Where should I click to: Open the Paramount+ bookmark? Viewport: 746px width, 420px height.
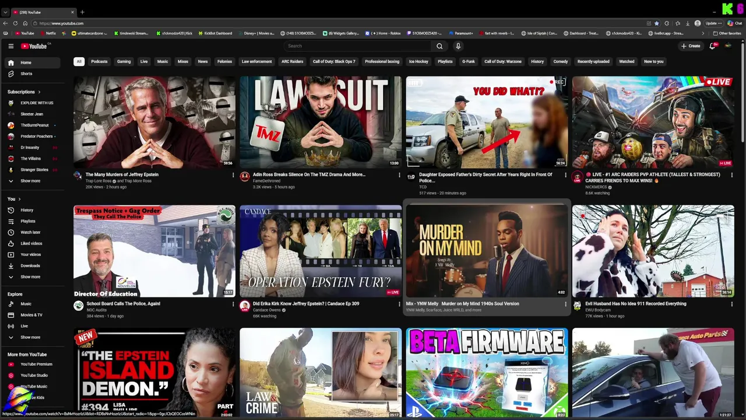(x=461, y=33)
